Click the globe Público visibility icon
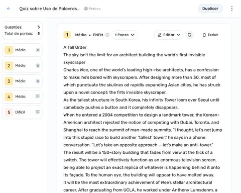This screenshot has width=241, height=193. (86, 9)
